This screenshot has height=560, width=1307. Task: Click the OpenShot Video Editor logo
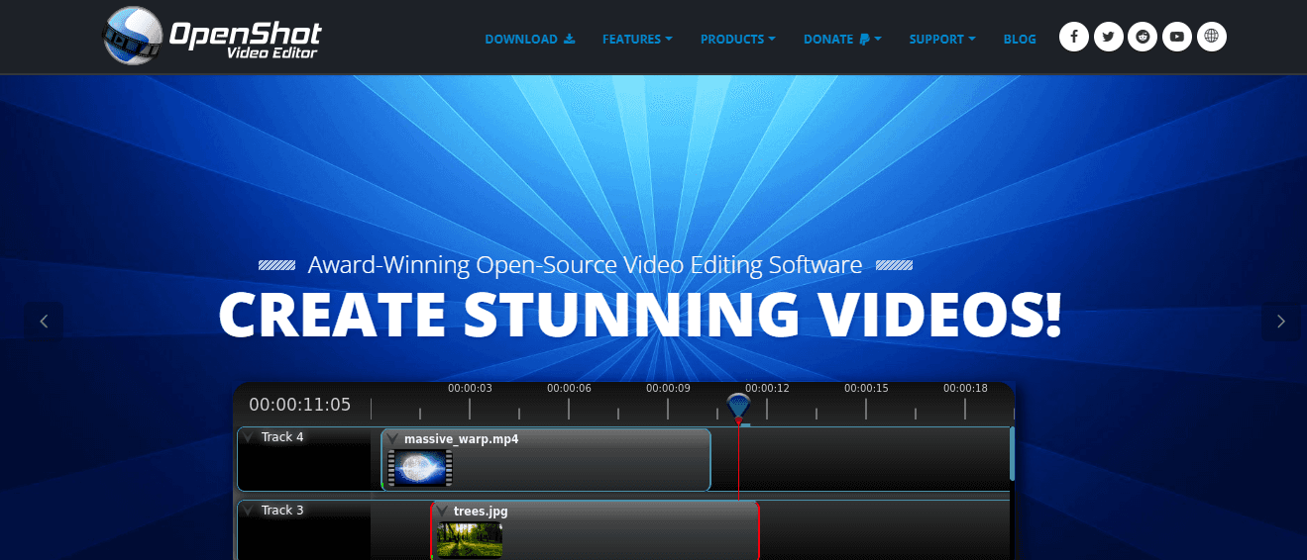pyautogui.click(x=213, y=37)
